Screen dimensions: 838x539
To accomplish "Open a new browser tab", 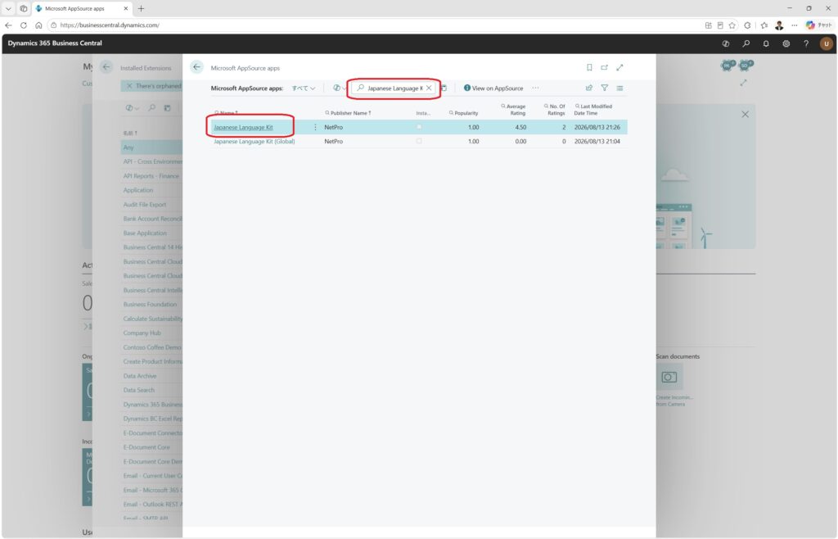I will pyautogui.click(x=141, y=8).
